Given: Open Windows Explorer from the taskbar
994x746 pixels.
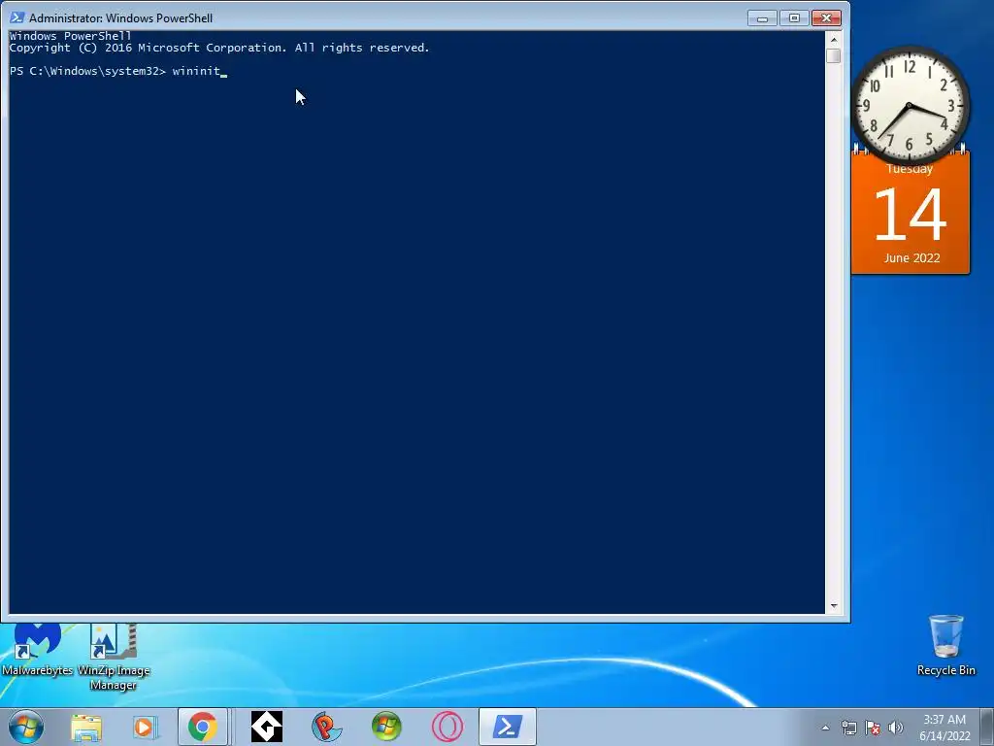Looking at the screenshot, I should point(86,727).
